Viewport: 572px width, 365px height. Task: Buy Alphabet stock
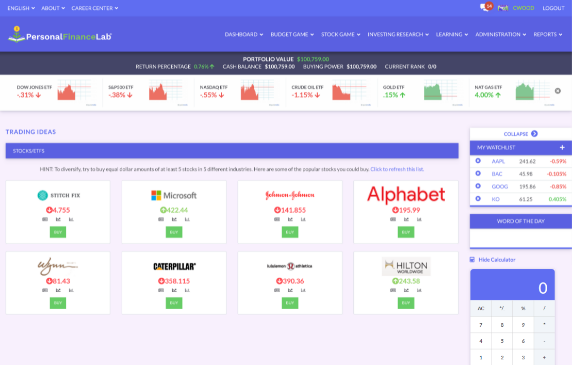[406, 232]
